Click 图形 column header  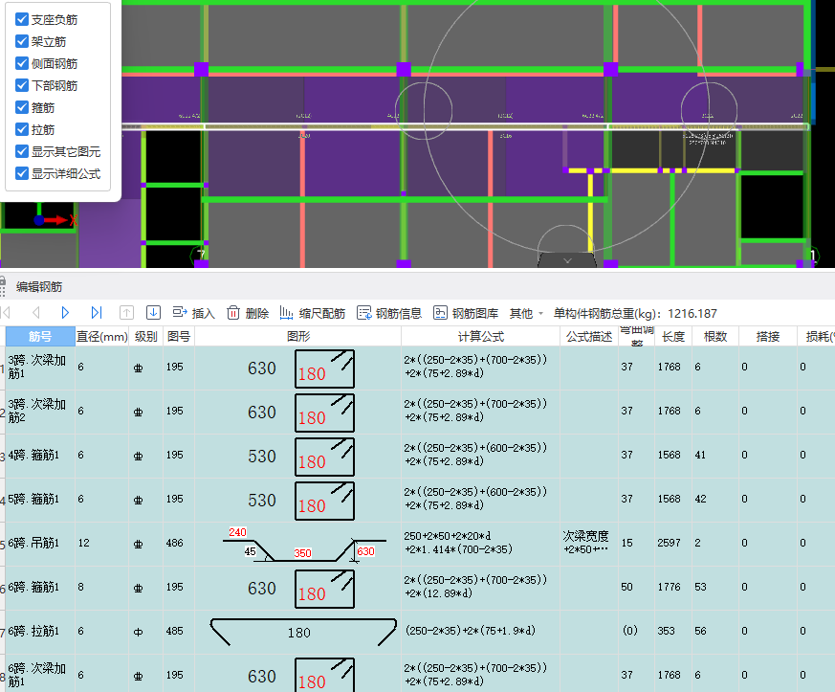click(297, 336)
